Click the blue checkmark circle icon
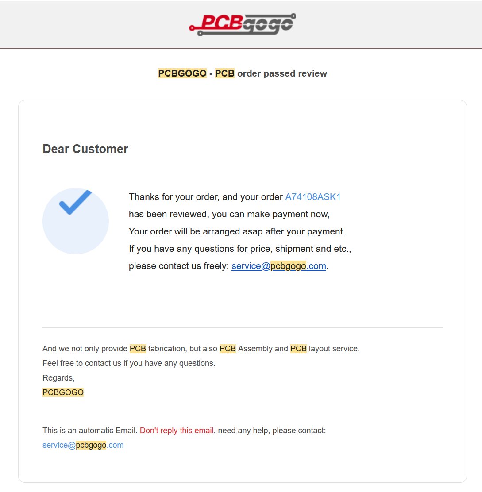 tap(76, 221)
